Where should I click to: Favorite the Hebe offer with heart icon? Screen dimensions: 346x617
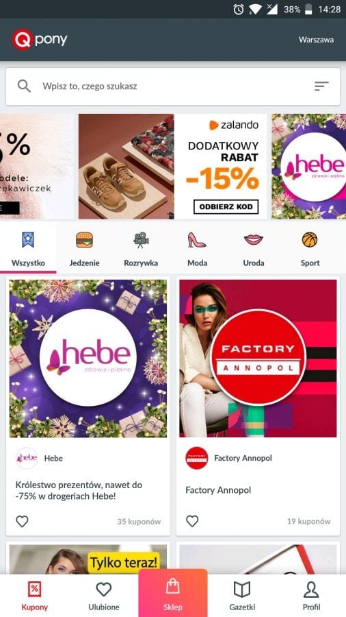[22, 522]
